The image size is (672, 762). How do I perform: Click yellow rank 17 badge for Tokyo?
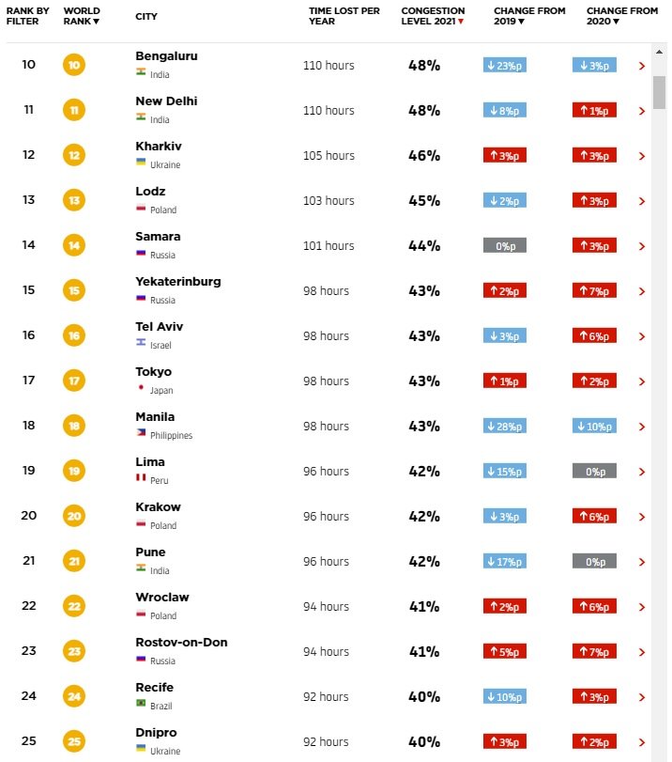click(x=74, y=381)
